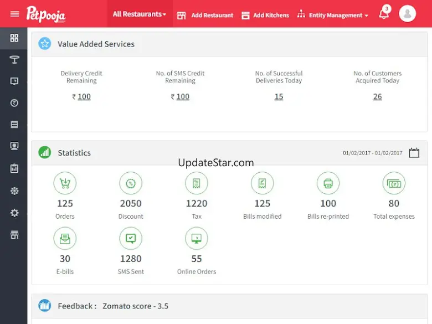Click the Online Orders count 55
This screenshot has height=324, width=432.
coord(197,259)
